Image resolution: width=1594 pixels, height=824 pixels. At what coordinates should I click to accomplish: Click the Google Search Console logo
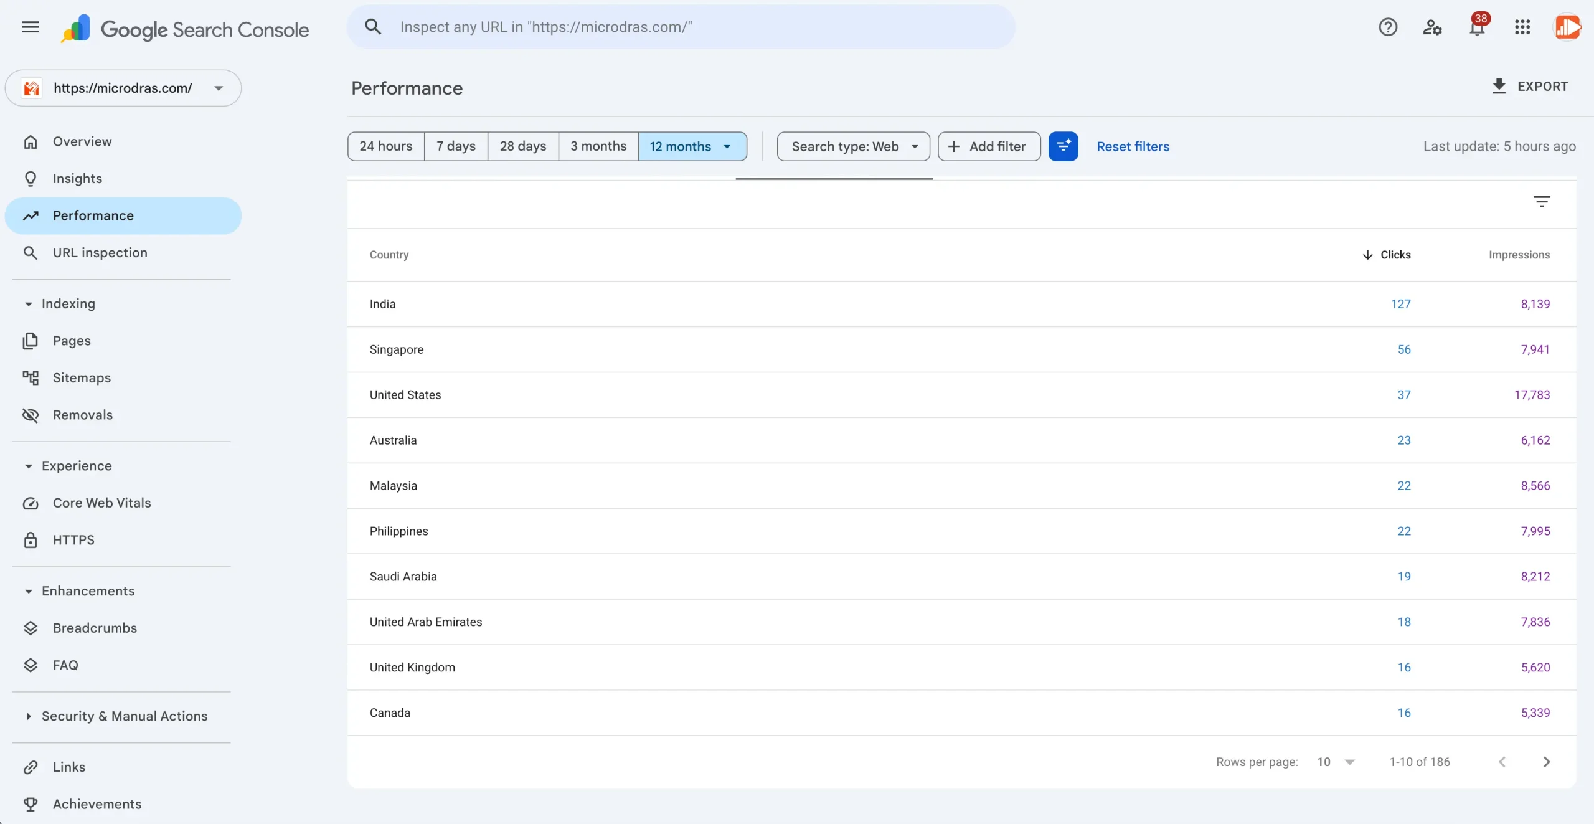(x=185, y=29)
